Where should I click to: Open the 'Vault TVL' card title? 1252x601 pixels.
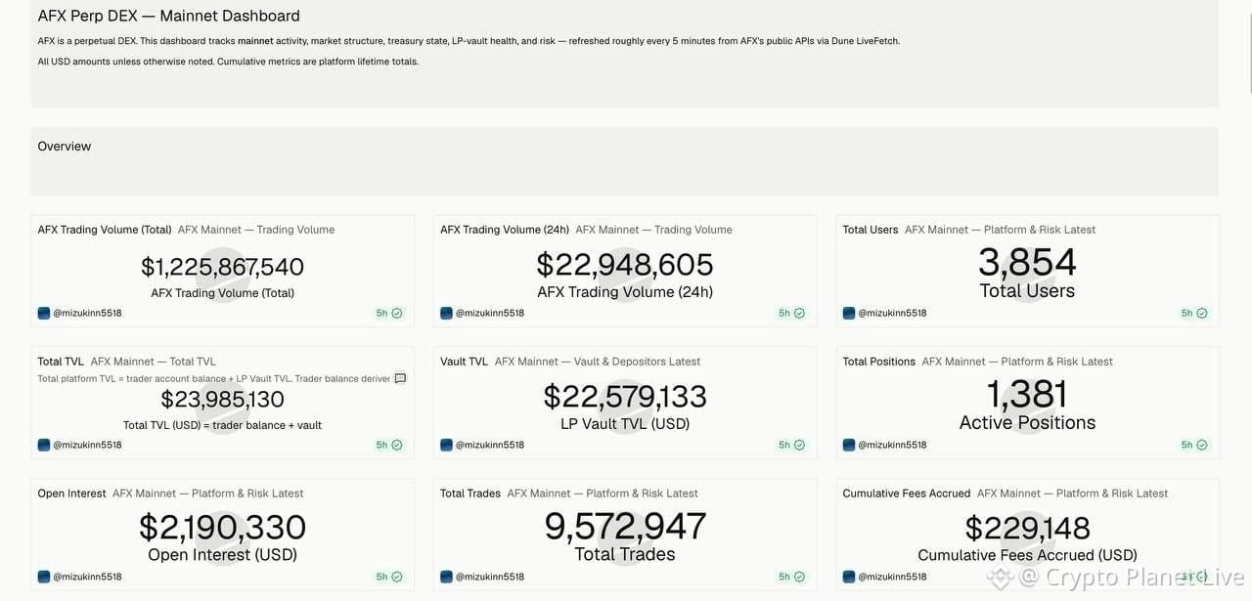click(x=464, y=362)
